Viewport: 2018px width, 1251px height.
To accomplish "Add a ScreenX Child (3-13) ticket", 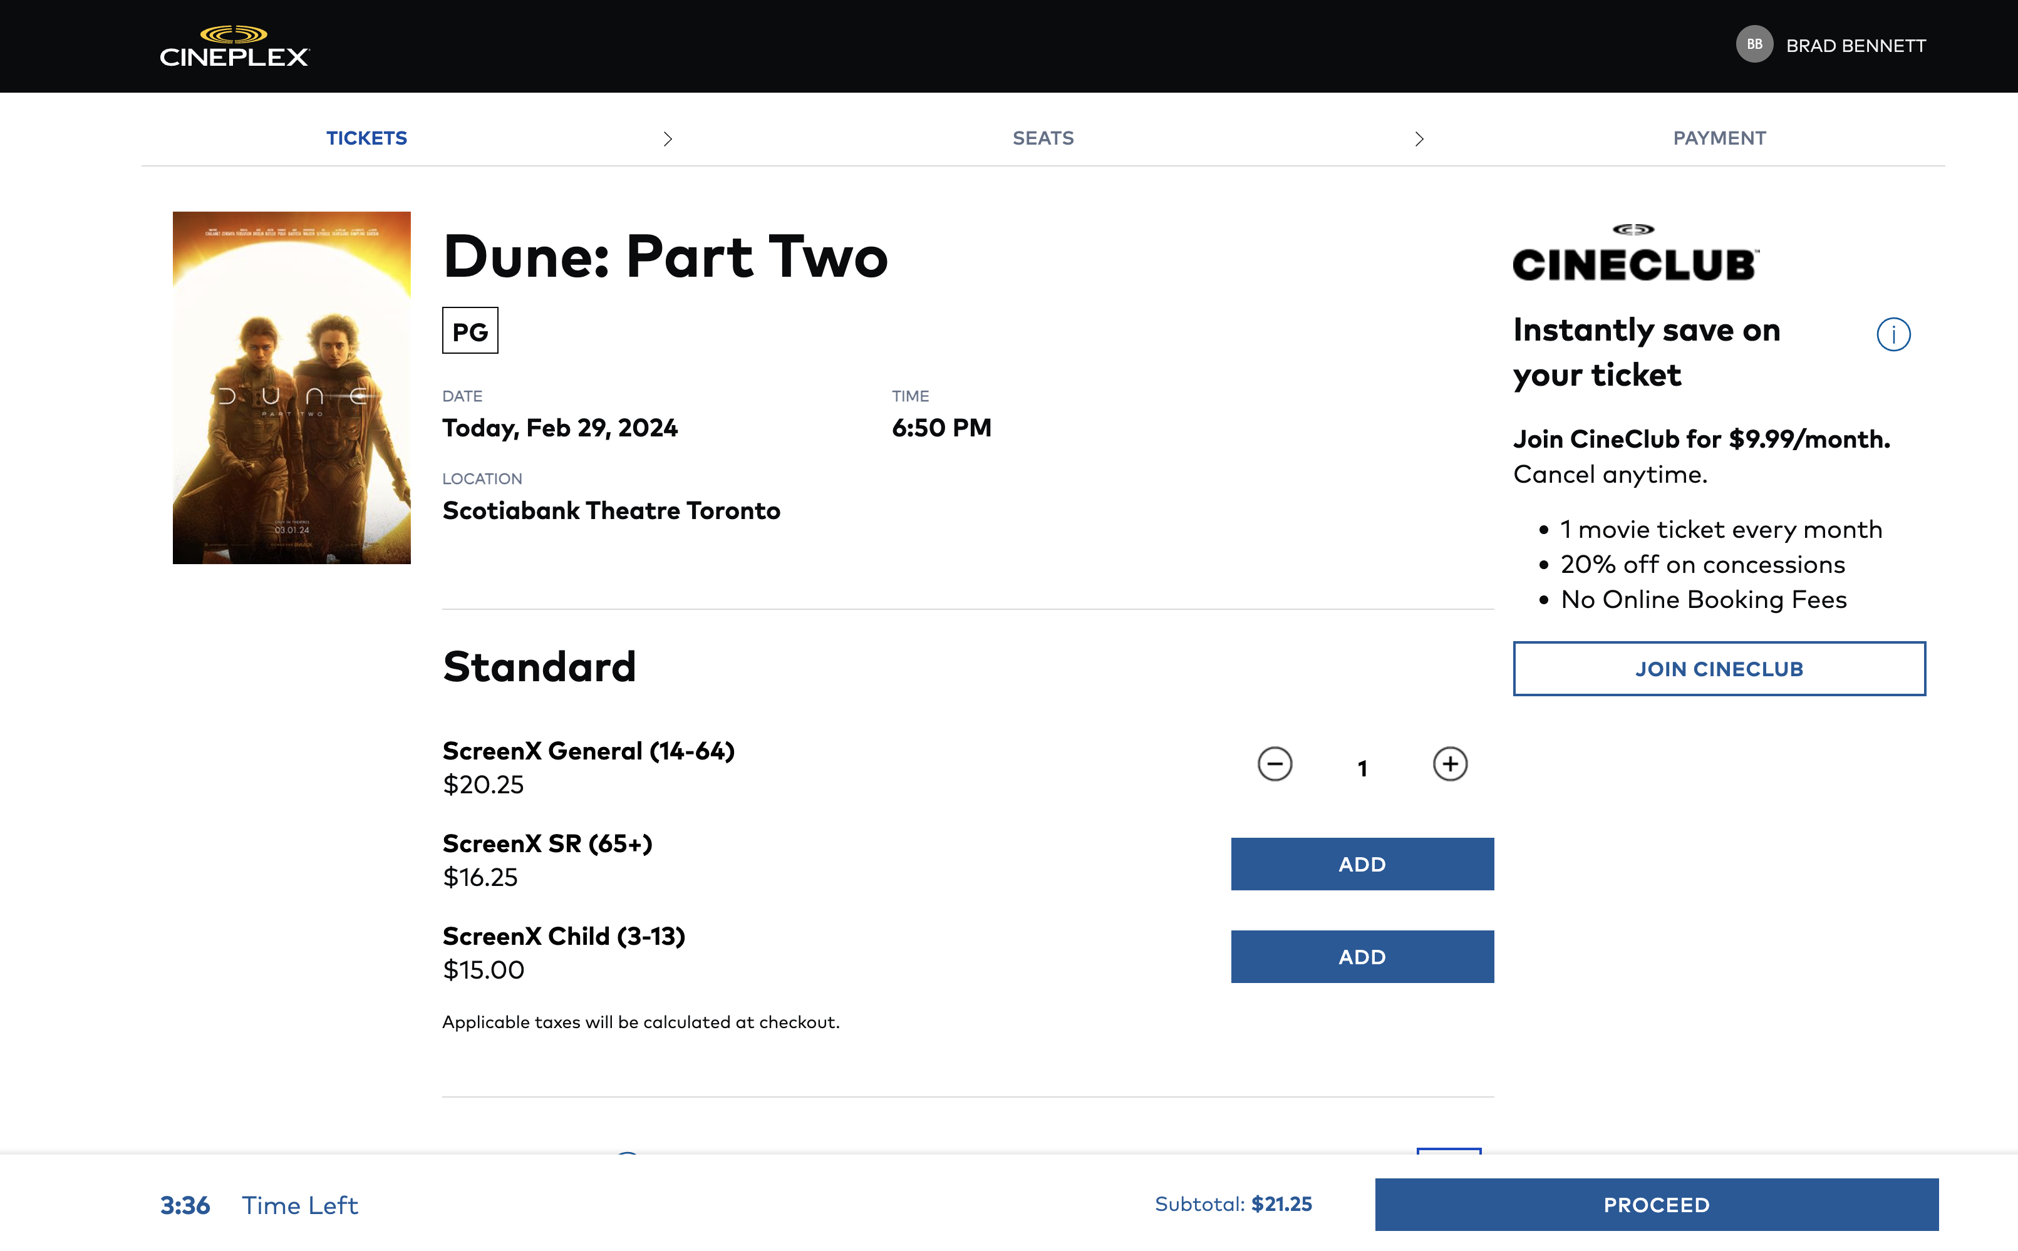I will [x=1362, y=957].
